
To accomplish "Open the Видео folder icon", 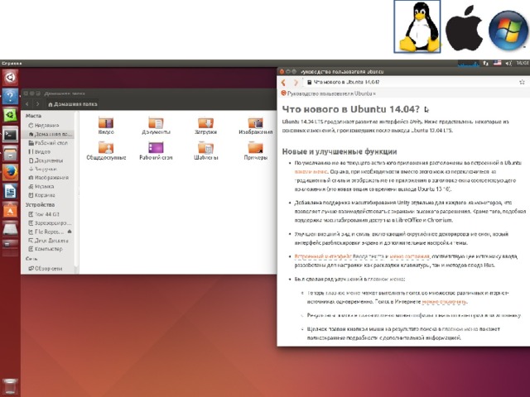I will (x=106, y=126).
